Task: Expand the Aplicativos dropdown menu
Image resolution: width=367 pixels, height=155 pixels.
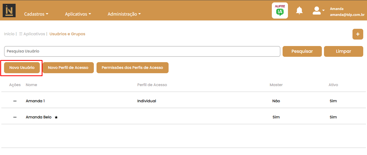Action: click(78, 14)
